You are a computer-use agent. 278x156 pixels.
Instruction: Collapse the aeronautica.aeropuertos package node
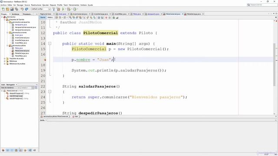pos(7,22)
